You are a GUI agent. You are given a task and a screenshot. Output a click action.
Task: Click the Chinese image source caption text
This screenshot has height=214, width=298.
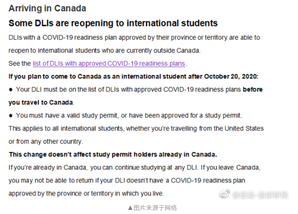click(155, 208)
